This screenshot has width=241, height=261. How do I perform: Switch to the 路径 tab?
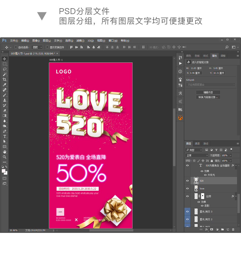click(206, 143)
